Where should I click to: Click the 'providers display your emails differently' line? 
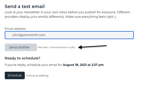(34, 17)
